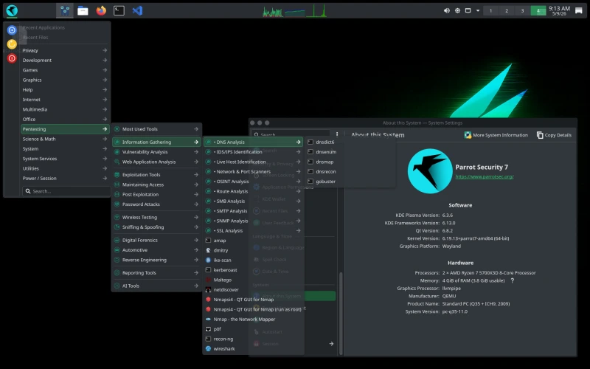Expand the Privacy category submenu

pyautogui.click(x=65, y=50)
